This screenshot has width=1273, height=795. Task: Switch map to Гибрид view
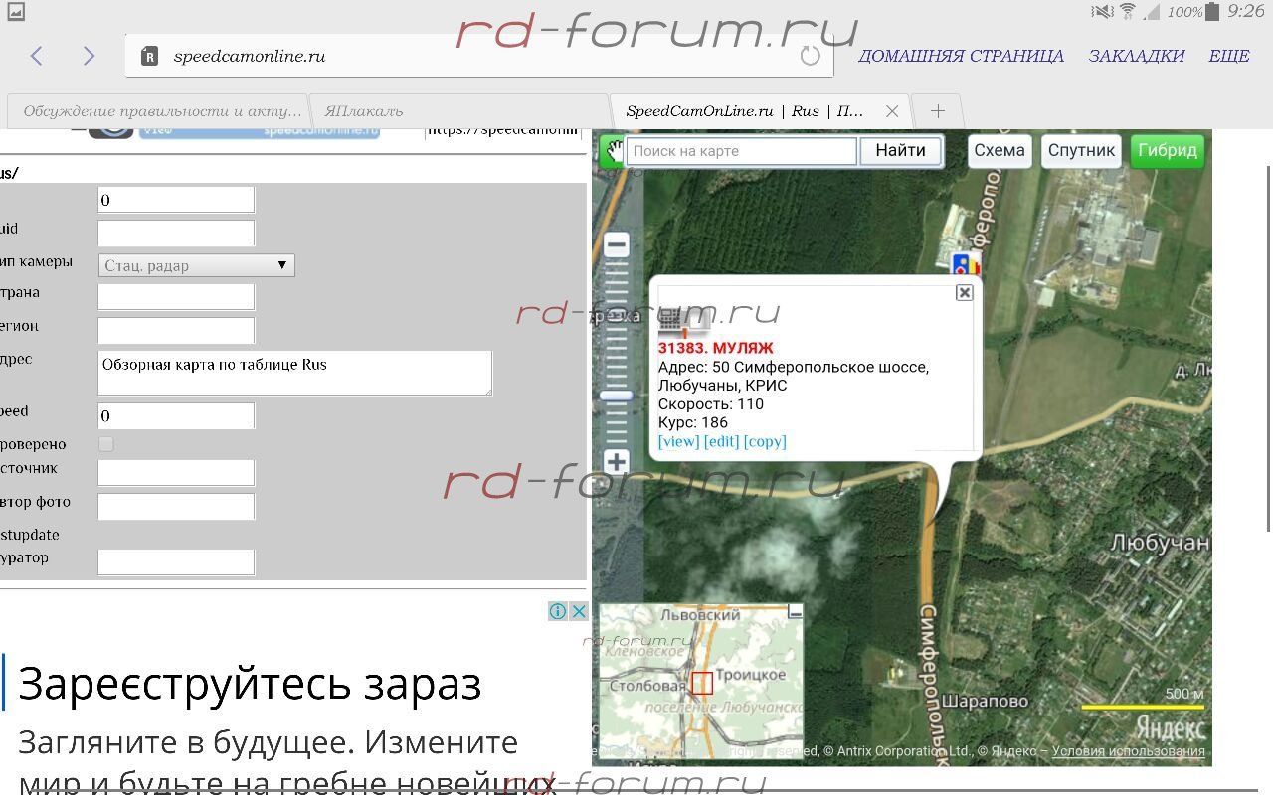pyautogui.click(x=1167, y=151)
